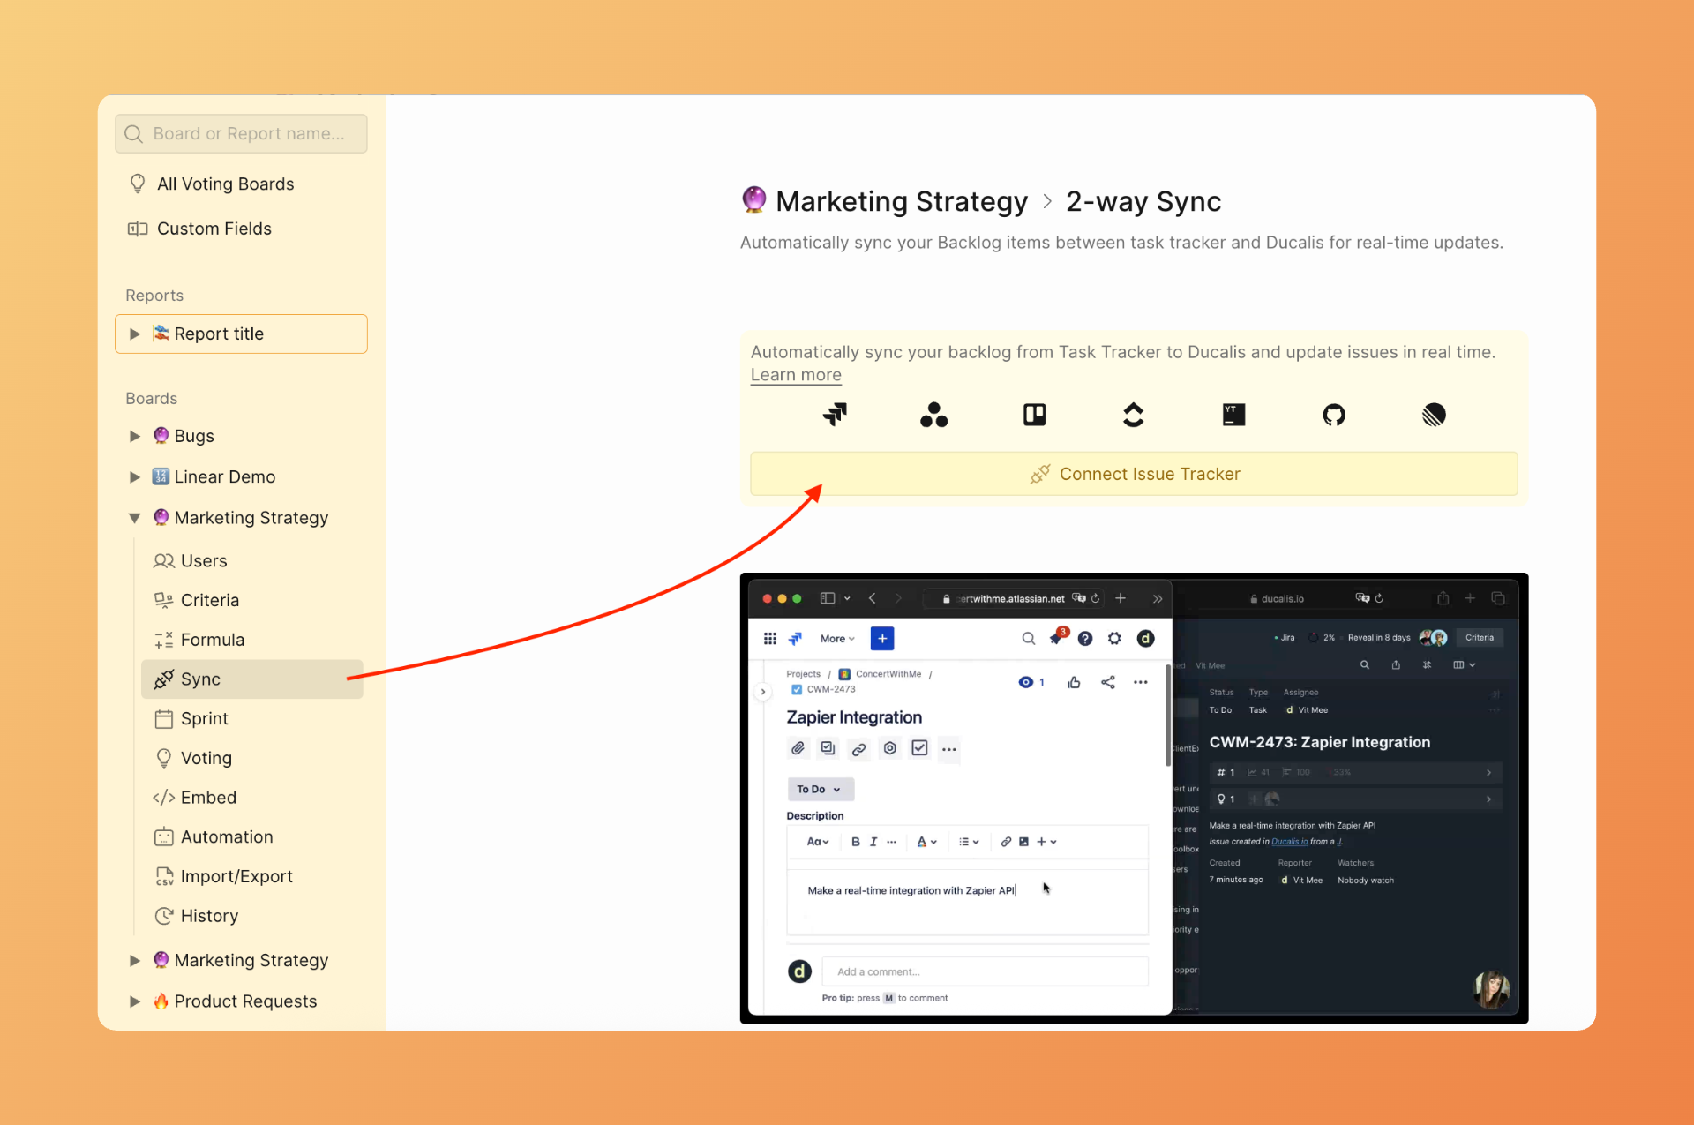Expand the Report title item
Image resolution: width=1694 pixels, height=1125 pixels.
click(135, 334)
